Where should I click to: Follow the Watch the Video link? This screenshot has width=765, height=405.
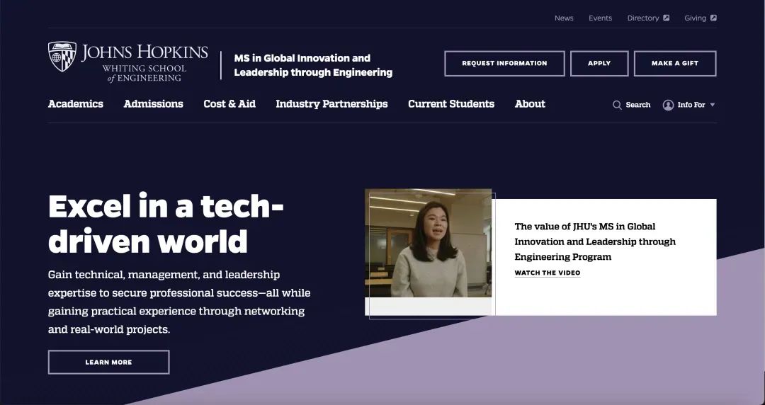(x=547, y=273)
